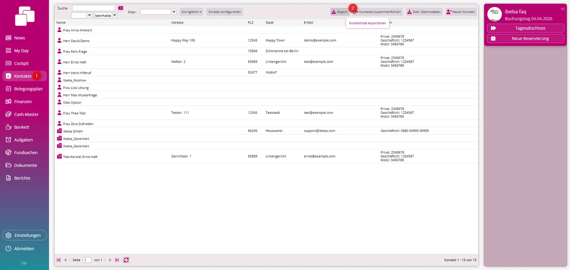Click the ibelsa faq avatar logo
The image size is (570, 270).
pyautogui.click(x=494, y=15)
